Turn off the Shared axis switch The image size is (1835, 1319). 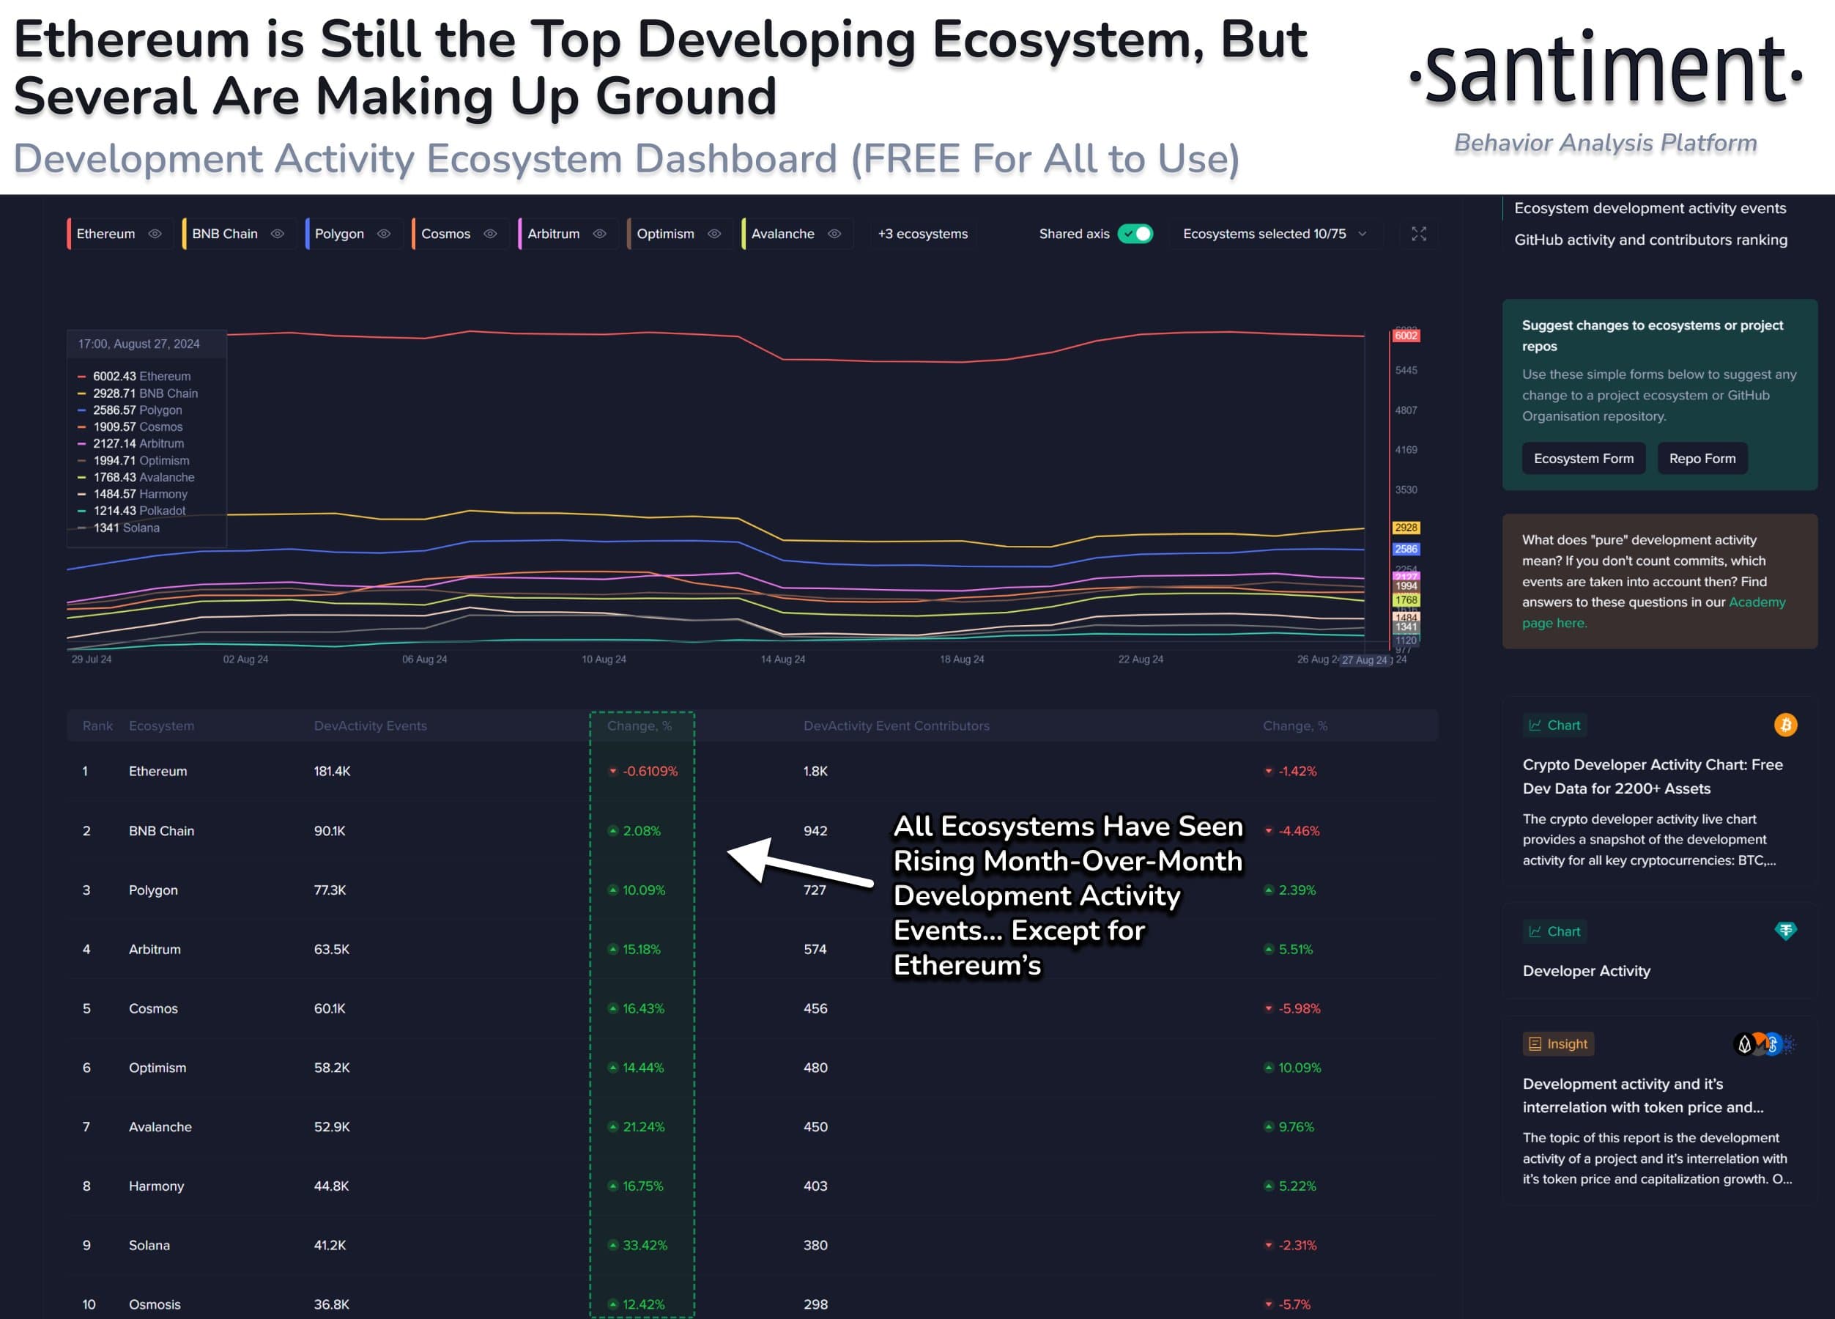[x=1135, y=234]
